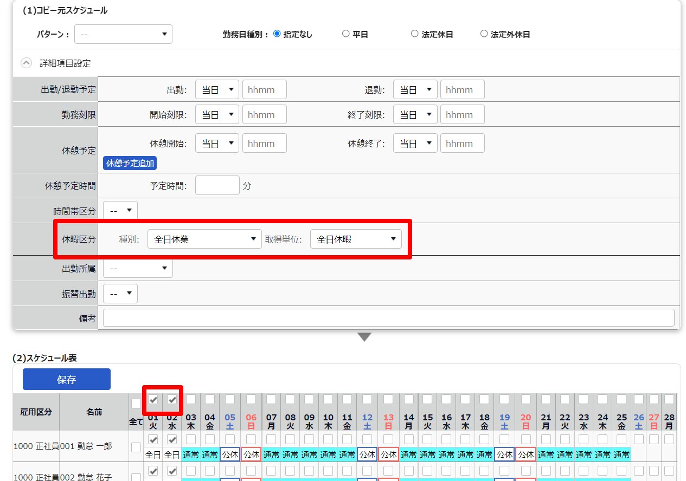Click 勤怠 一郎's 全日 cell on 01 火

(153, 454)
